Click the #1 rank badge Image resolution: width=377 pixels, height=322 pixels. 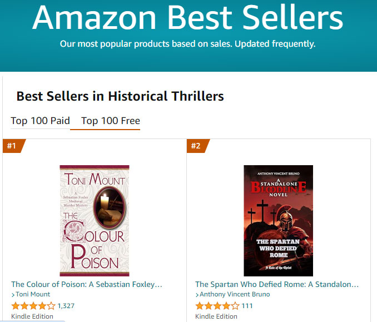(12, 146)
